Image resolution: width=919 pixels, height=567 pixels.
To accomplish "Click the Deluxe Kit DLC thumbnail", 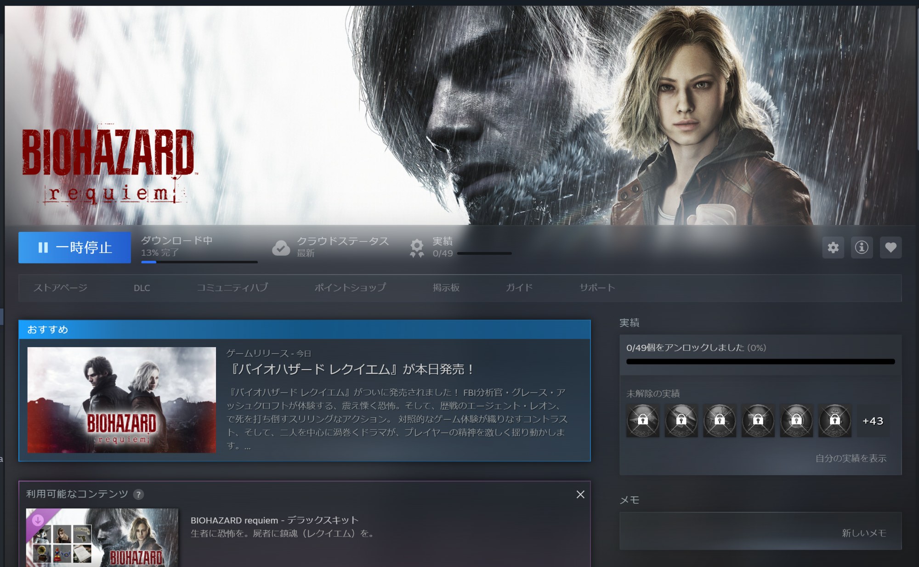I will pos(102,537).
